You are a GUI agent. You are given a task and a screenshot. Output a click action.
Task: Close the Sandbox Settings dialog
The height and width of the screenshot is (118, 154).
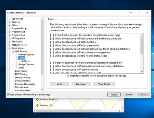pyautogui.click(x=147, y=13)
